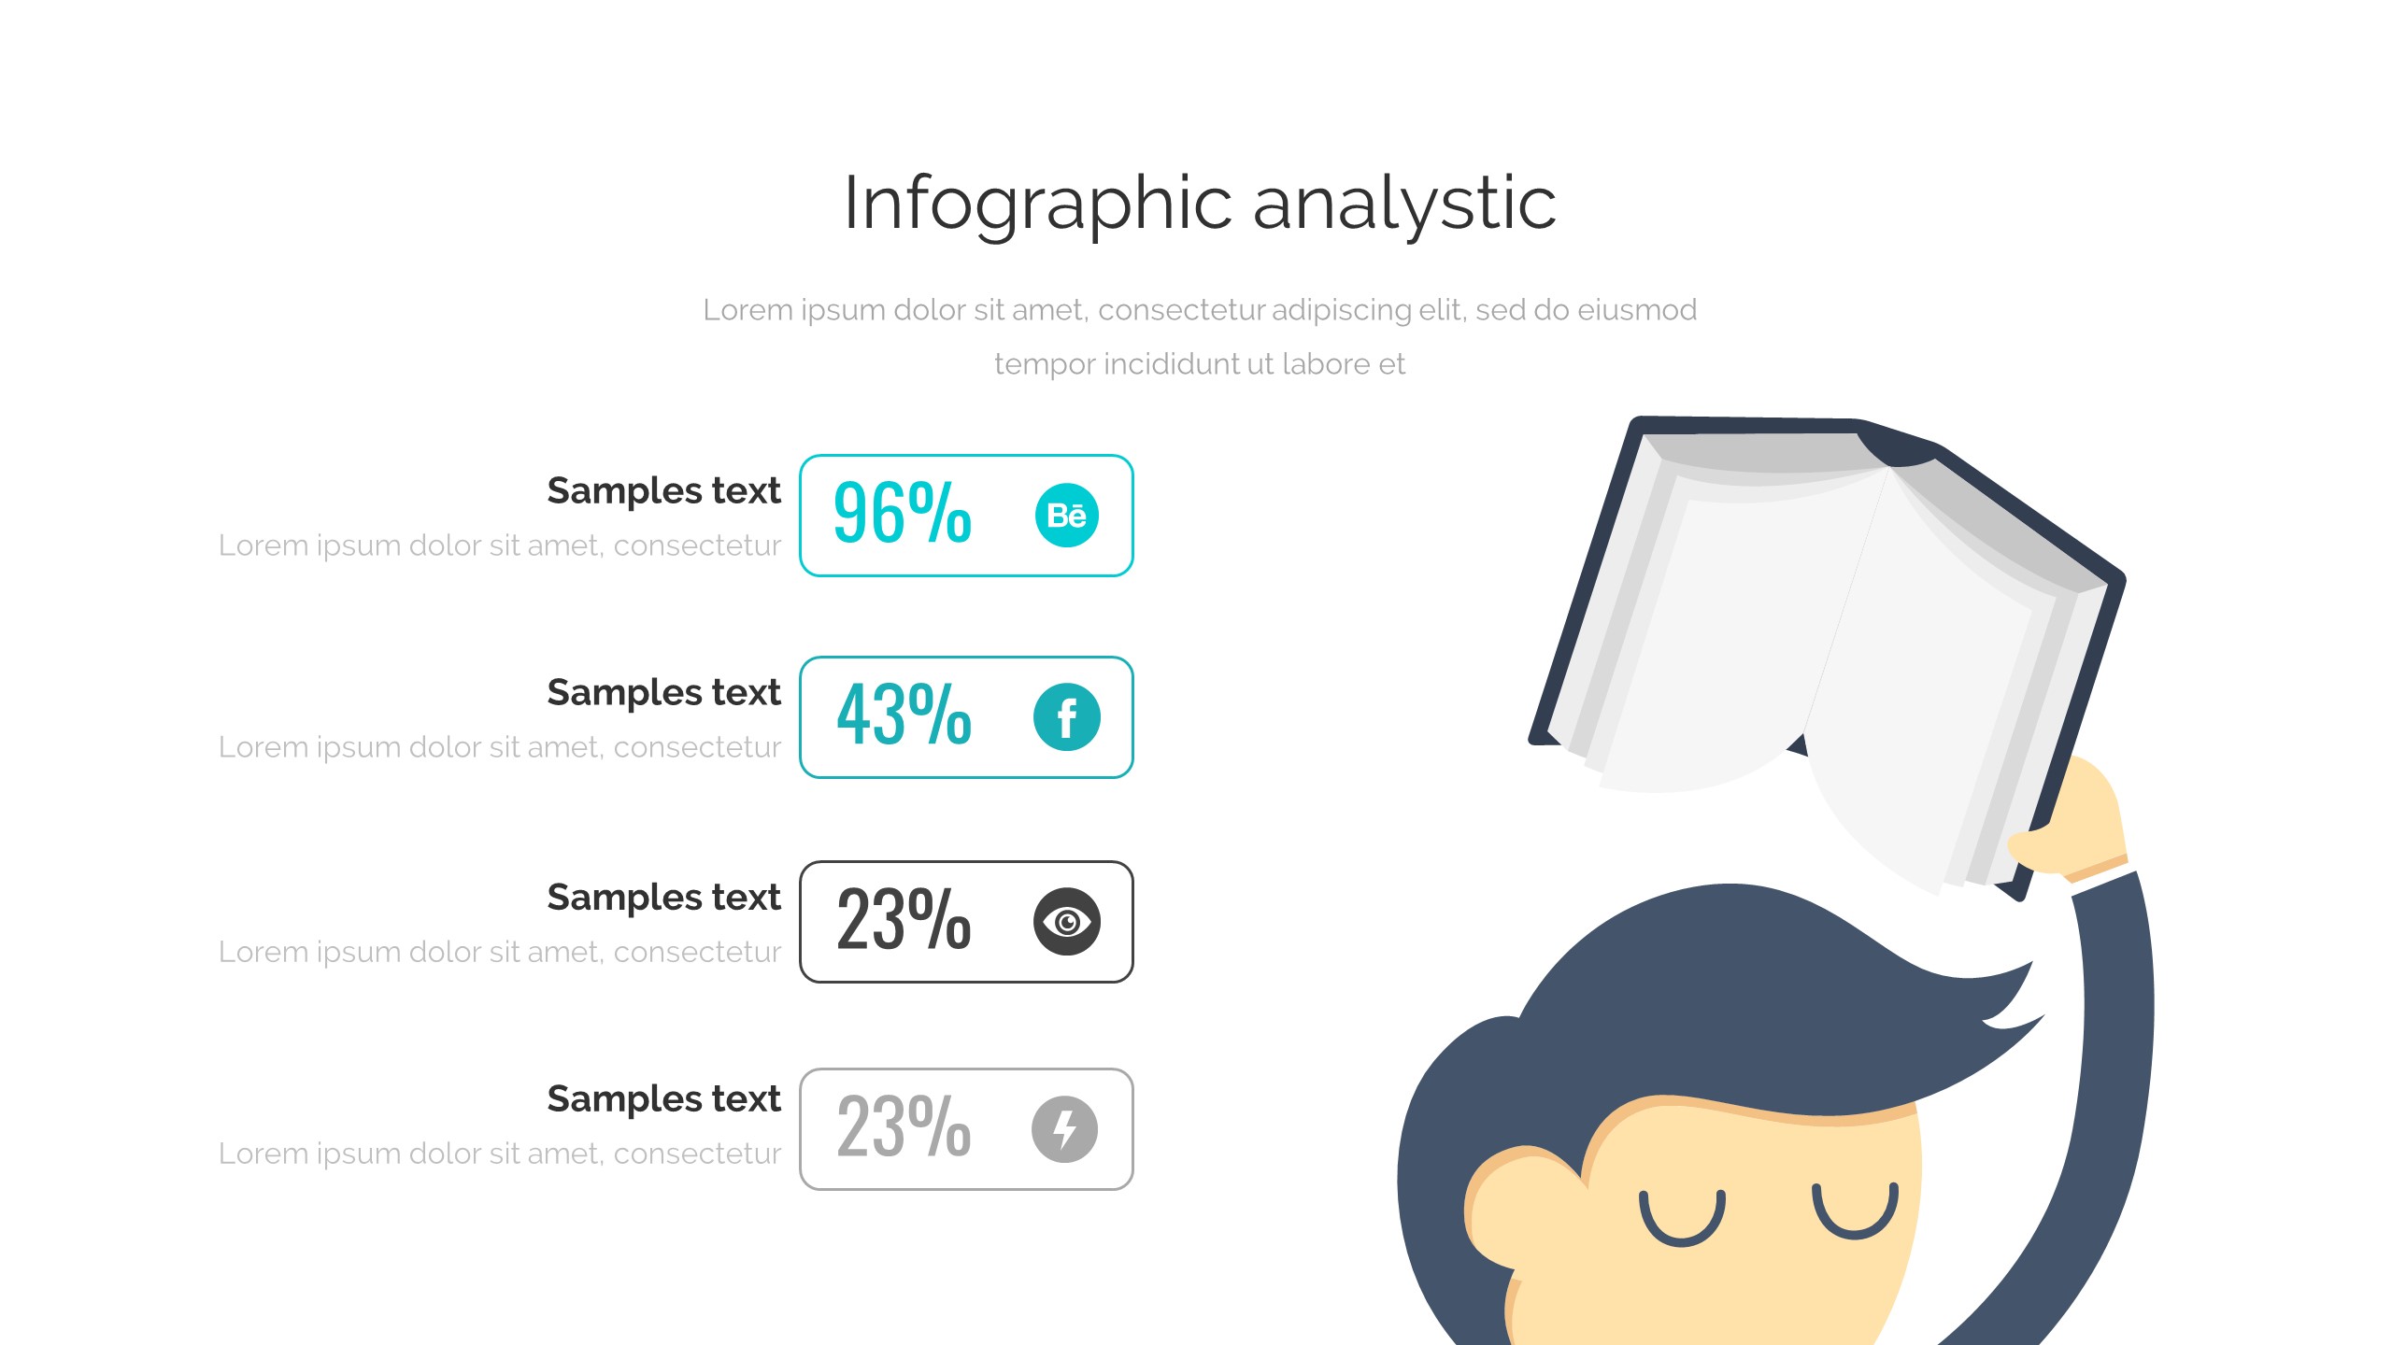
Task: Click the Lorem ipsum description left of the 96% box
Action: click(499, 545)
